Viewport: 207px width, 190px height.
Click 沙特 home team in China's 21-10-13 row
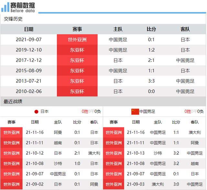(158, 153)
